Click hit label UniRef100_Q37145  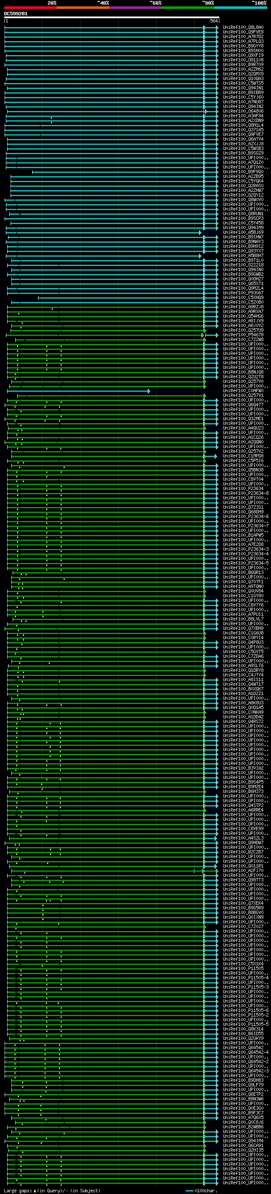coord(243,130)
